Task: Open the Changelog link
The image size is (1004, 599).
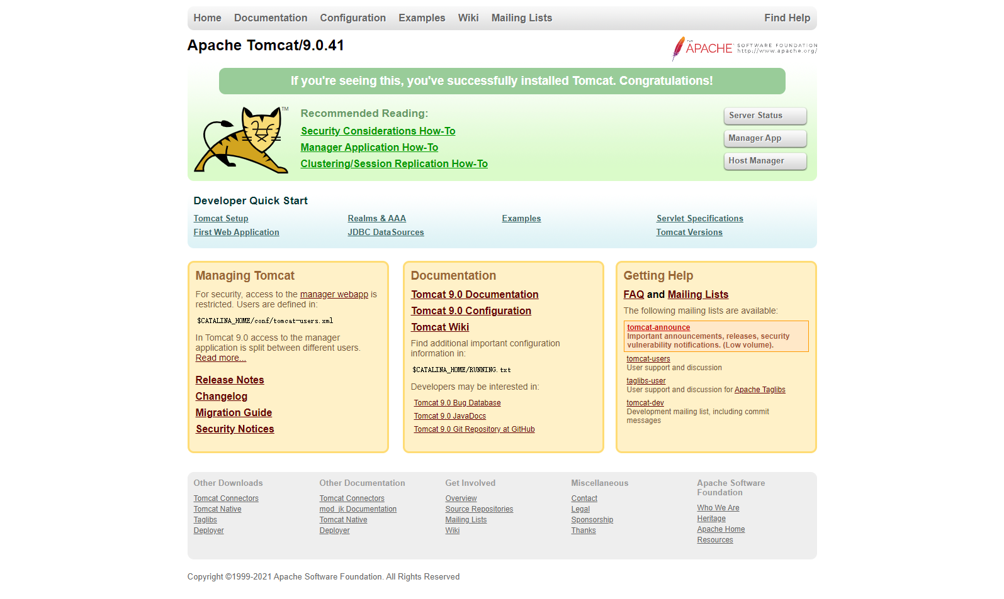Action: [221, 396]
